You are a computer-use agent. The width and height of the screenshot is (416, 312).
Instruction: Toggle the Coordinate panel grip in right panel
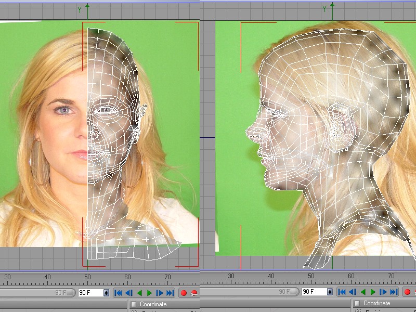coord(358,303)
